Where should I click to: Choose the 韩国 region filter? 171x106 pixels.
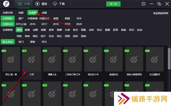point(67,18)
